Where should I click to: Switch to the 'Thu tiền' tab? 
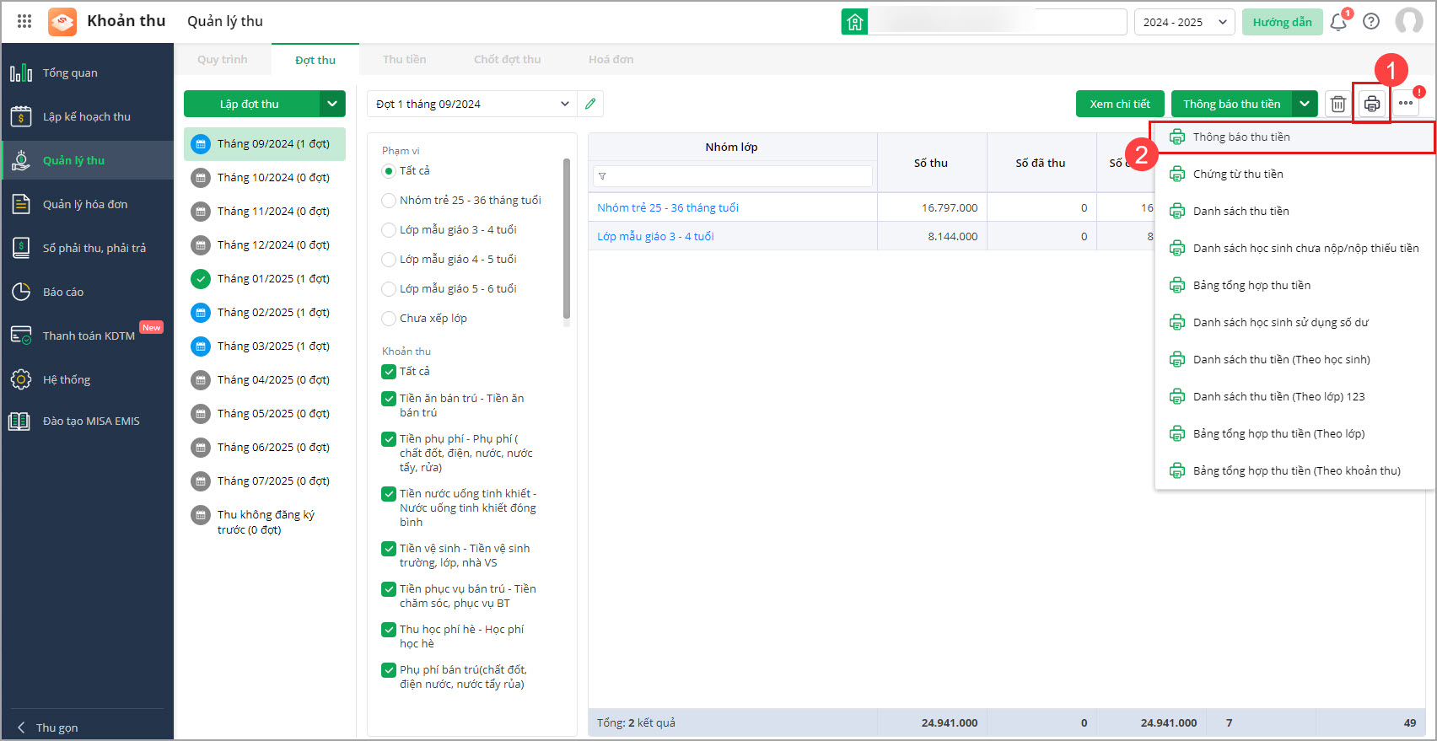pos(404,60)
